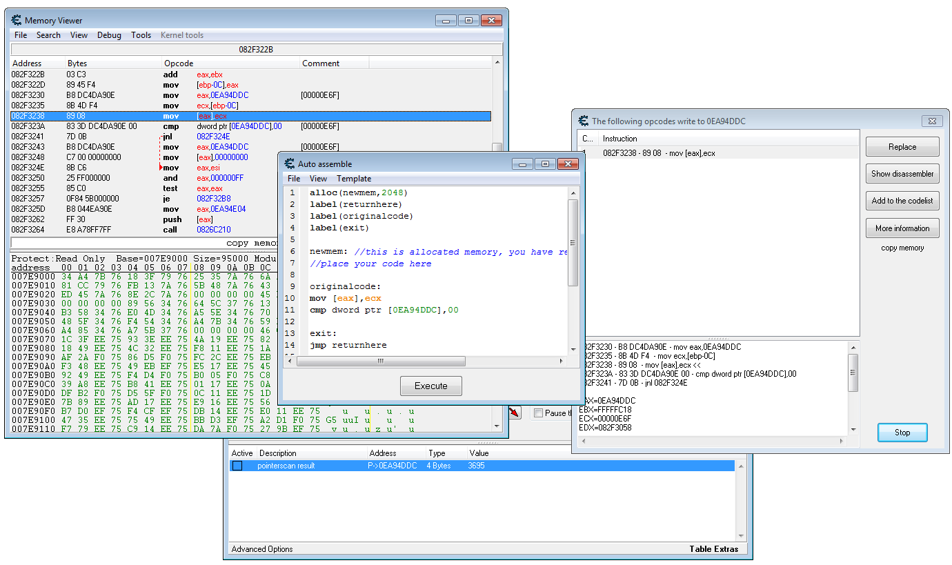Open the Debug menu in Memory Viewer
Image resolution: width=952 pixels, height=565 pixels.
[x=109, y=35]
